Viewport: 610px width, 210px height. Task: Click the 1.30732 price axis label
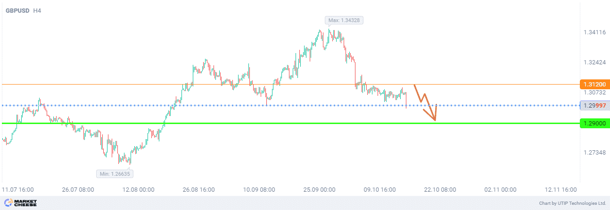[594, 93]
